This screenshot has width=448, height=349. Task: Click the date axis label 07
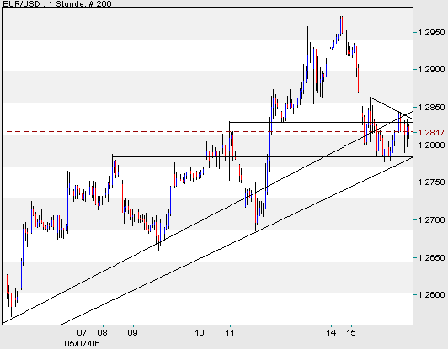[x=82, y=333]
